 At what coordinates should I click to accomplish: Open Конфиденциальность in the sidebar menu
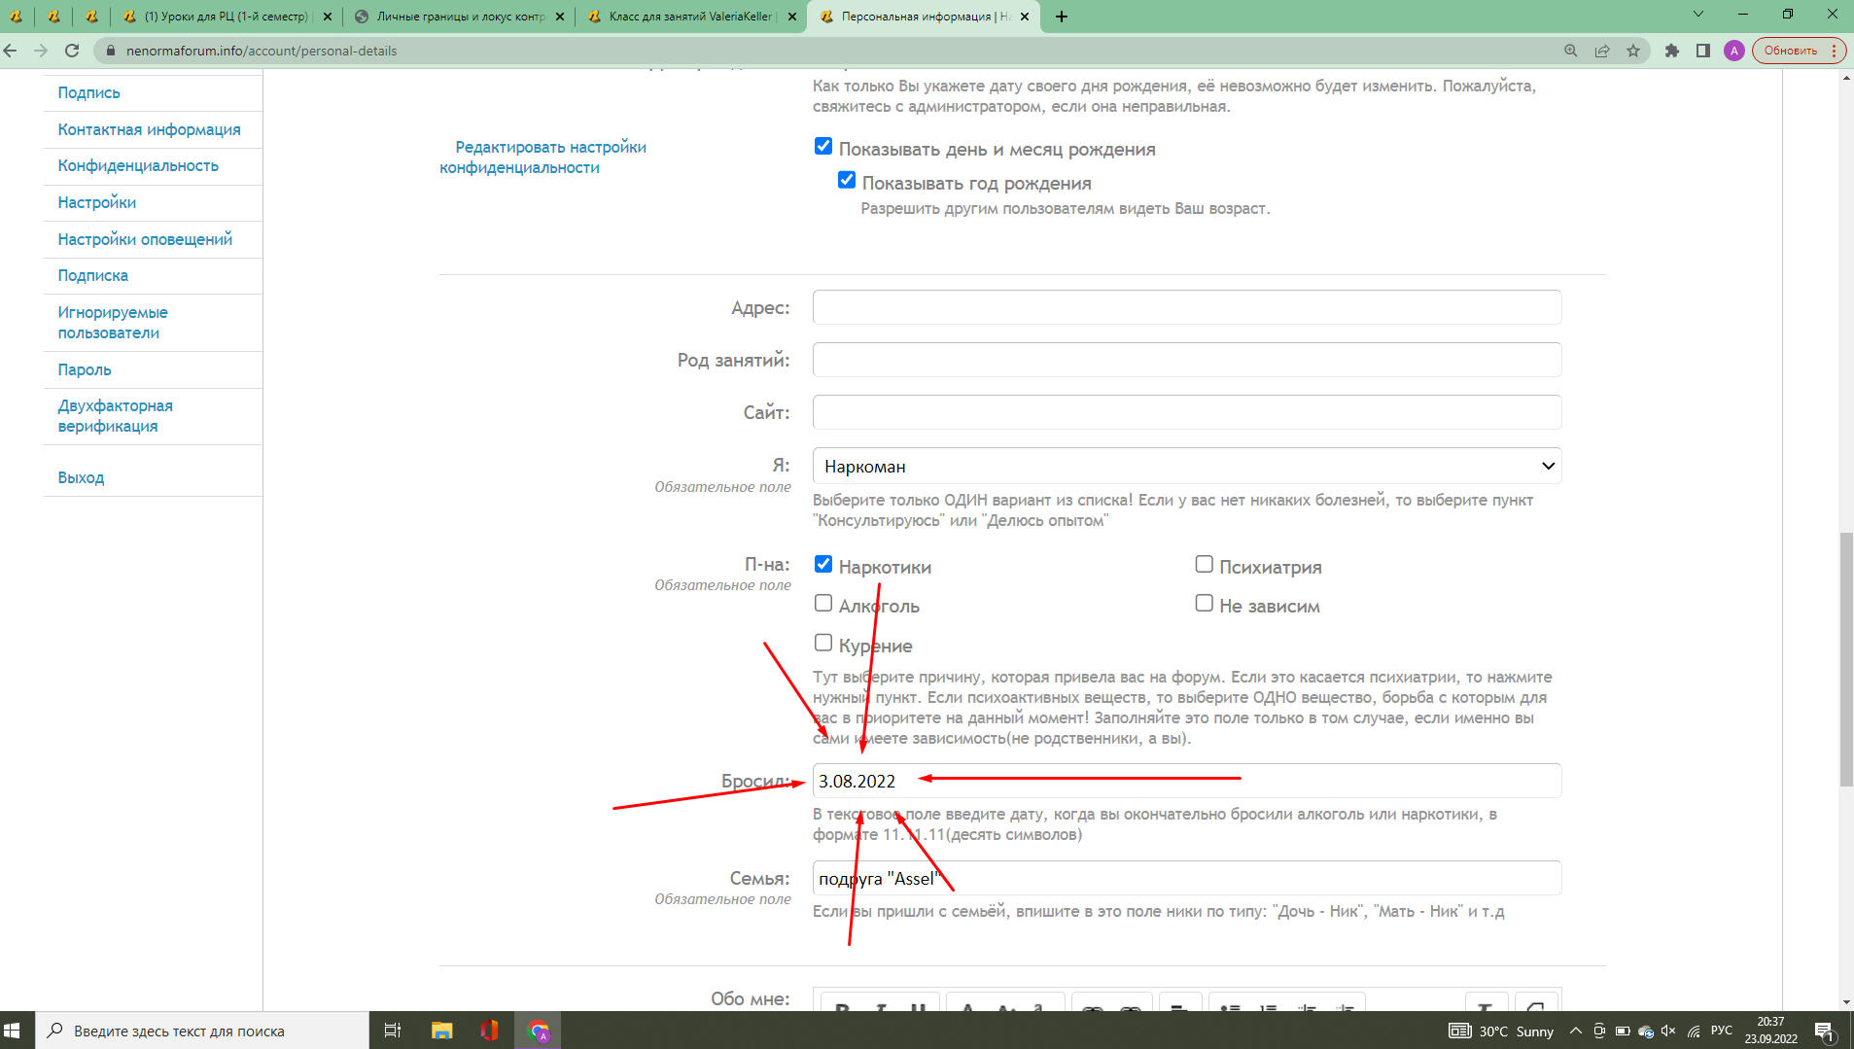(x=138, y=166)
